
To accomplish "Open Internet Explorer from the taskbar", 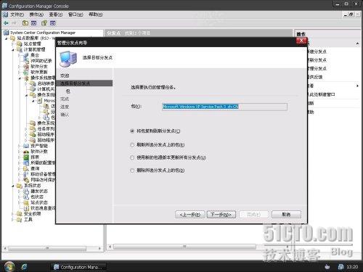I will pyautogui.click(x=24, y=267).
